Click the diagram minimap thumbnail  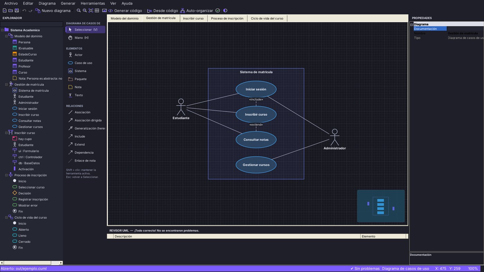click(x=381, y=206)
